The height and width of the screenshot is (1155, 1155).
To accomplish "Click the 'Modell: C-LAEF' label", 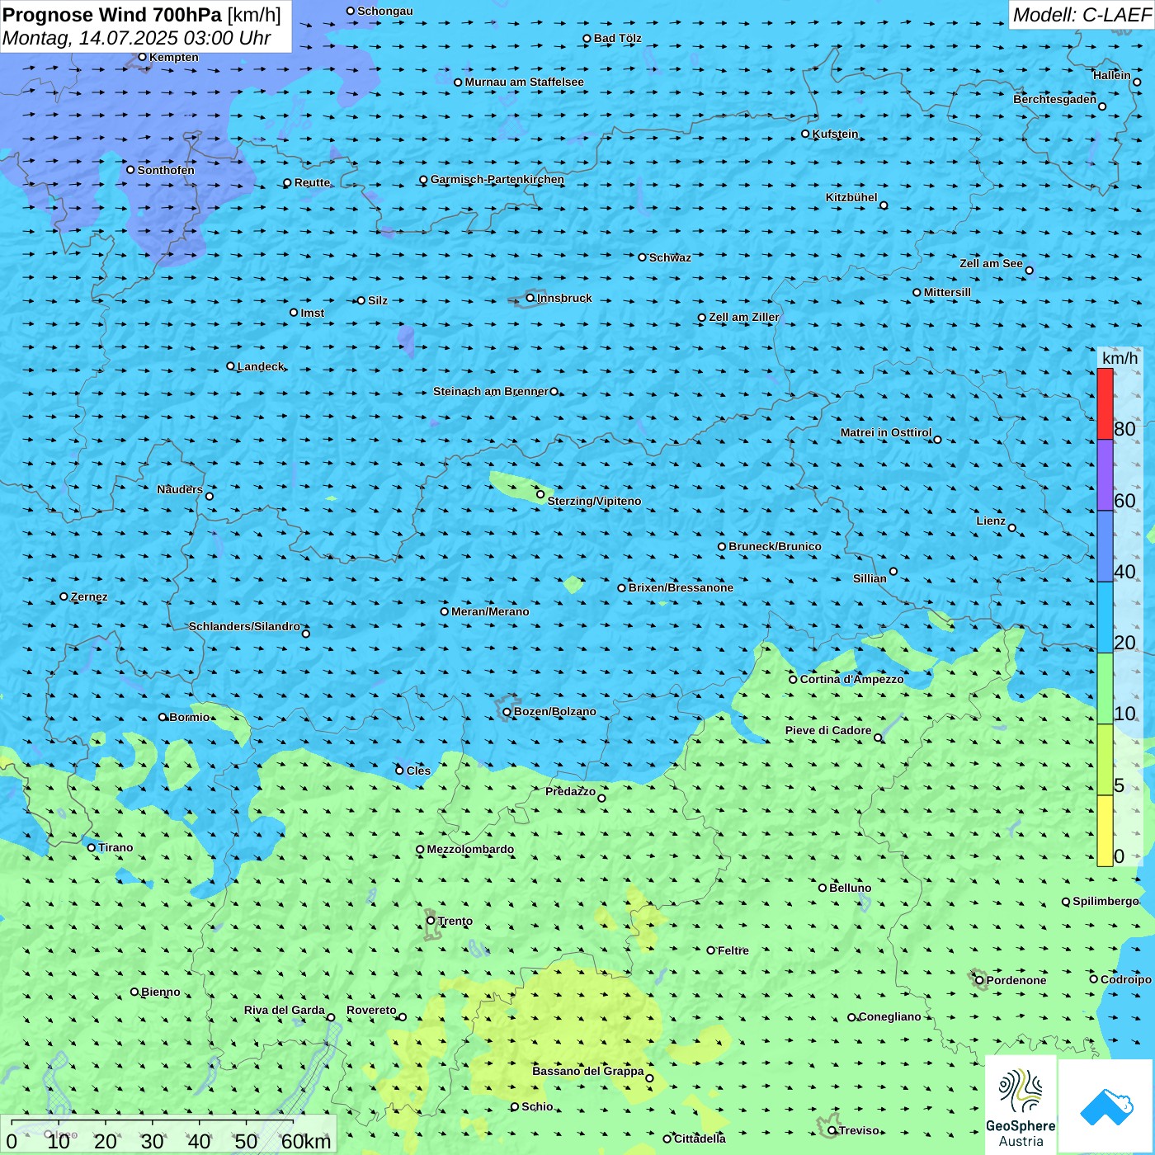I will click(x=1082, y=15).
